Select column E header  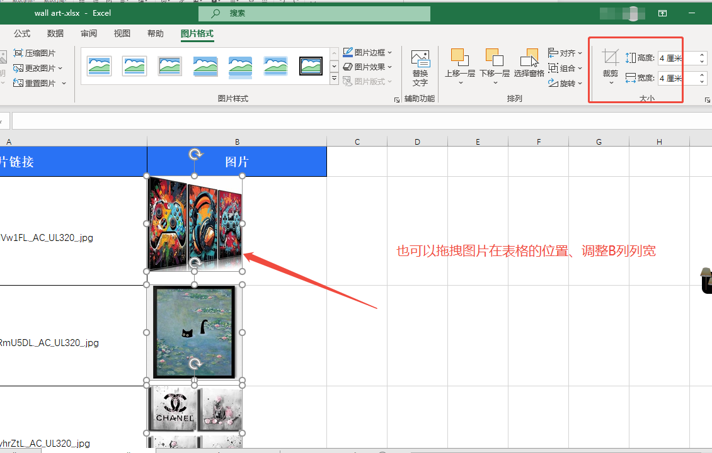click(x=478, y=142)
